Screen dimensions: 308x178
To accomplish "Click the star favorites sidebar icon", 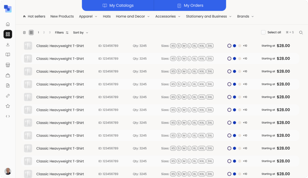I will point(8,106).
